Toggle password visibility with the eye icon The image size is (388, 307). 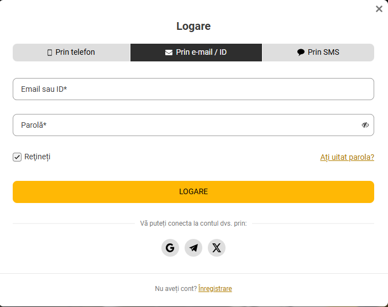tap(365, 125)
